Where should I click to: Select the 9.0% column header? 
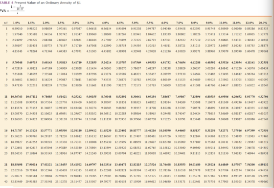[x=209, y=23]
